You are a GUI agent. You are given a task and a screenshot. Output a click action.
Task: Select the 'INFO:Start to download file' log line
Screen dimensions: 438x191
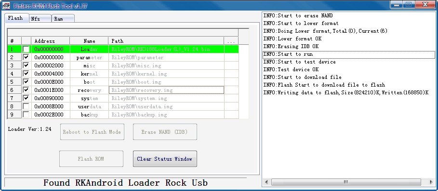[349, 77]
